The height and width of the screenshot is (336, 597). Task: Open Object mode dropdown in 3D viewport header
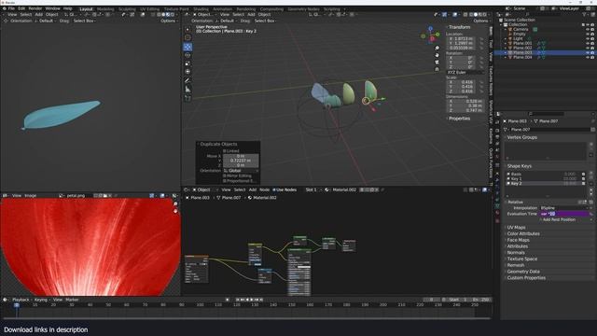click(204, 15)
